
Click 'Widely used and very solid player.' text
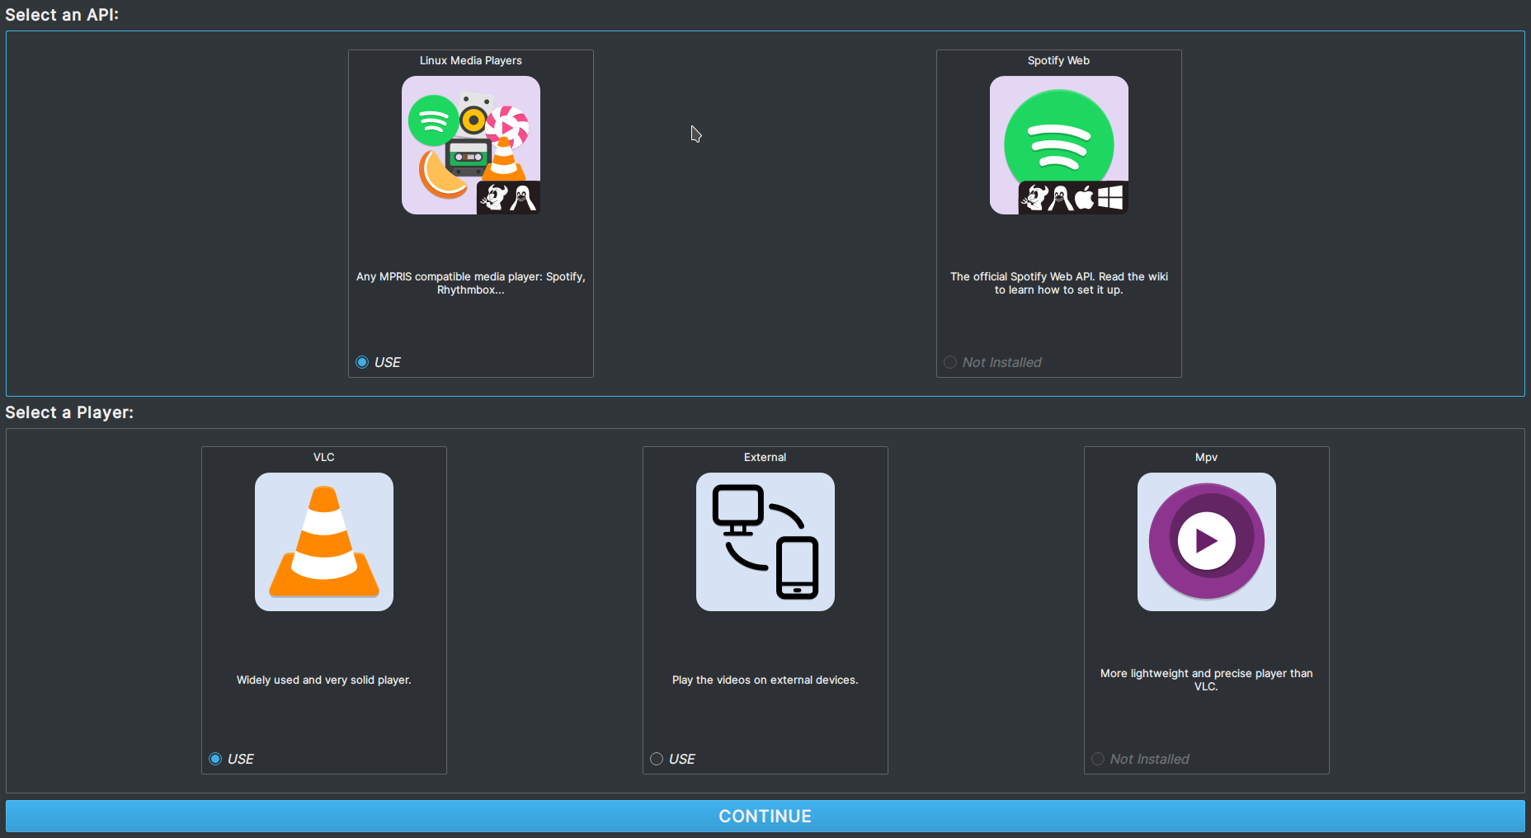click(324, 680)
